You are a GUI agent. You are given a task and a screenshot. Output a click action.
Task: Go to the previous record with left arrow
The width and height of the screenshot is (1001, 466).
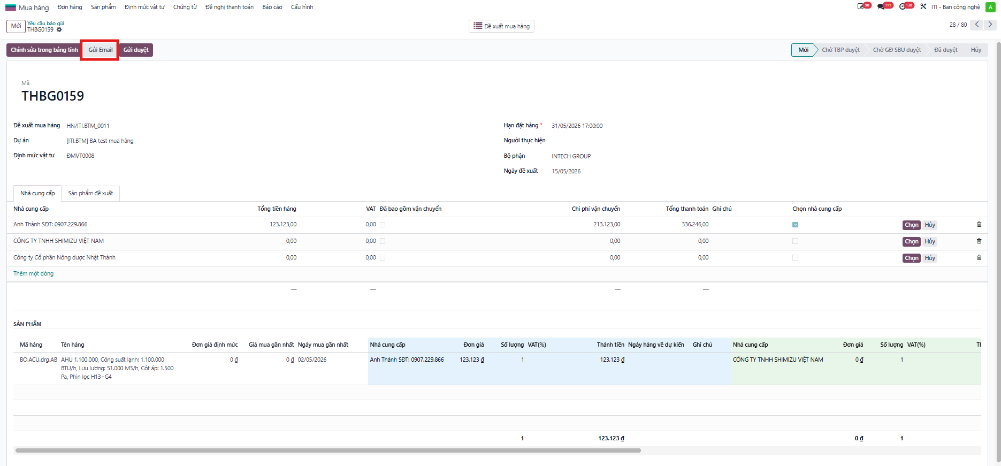click(x=977, y=25)
